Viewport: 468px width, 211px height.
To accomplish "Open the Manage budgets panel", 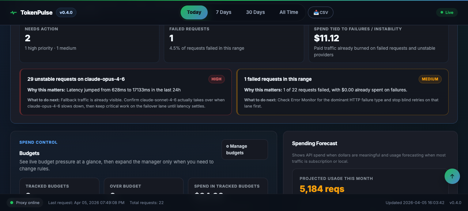I will (244, 149).
